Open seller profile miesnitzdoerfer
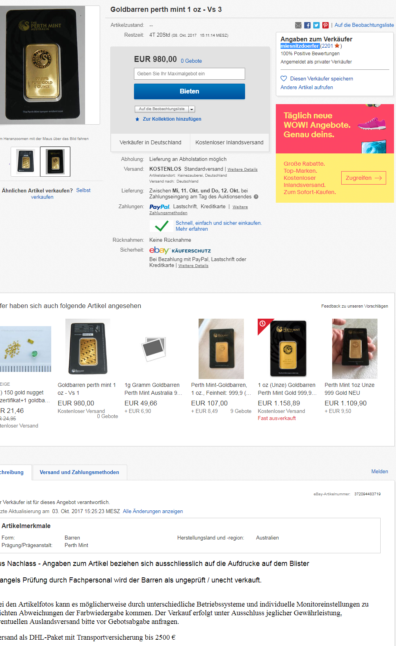The height and width of the screenshot is (646, 396). (x=299, y=46)
